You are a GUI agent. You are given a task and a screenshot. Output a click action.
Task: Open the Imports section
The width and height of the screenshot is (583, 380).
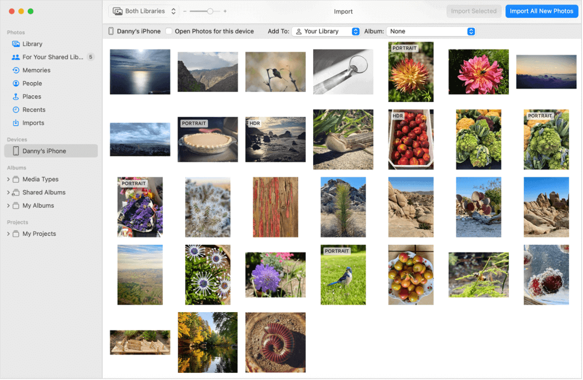point(34,123)
